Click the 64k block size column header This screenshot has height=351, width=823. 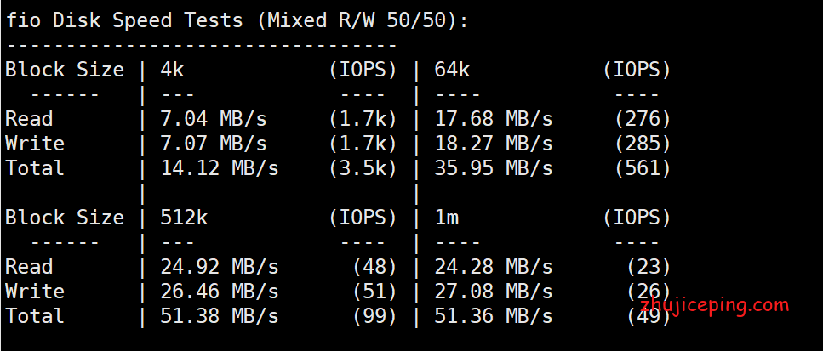453,70
